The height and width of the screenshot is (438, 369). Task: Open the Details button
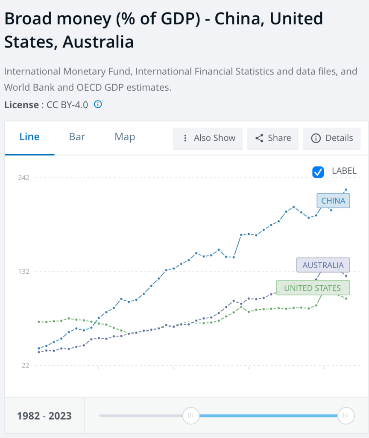pos(332,138)
